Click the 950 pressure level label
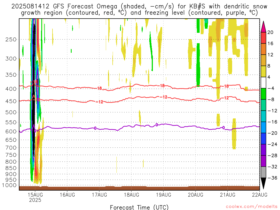 pos(11,180)
